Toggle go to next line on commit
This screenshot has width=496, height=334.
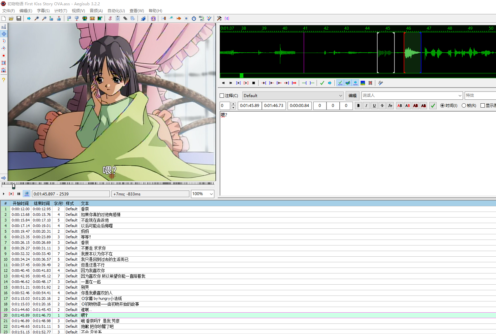tap(348, 83)
